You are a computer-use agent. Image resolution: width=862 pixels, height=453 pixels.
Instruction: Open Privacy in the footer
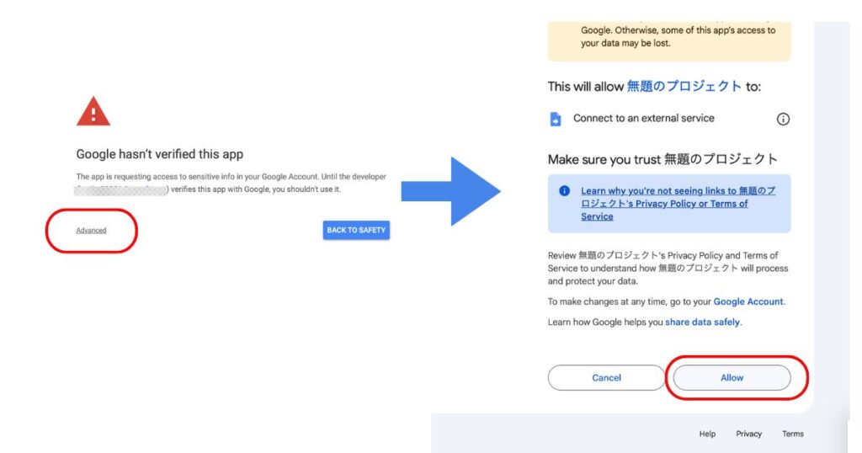pos(748,434)
